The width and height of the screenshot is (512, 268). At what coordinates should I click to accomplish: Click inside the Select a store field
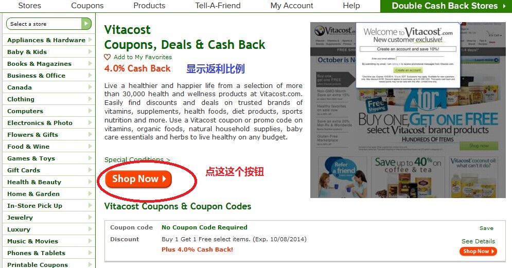44,24
